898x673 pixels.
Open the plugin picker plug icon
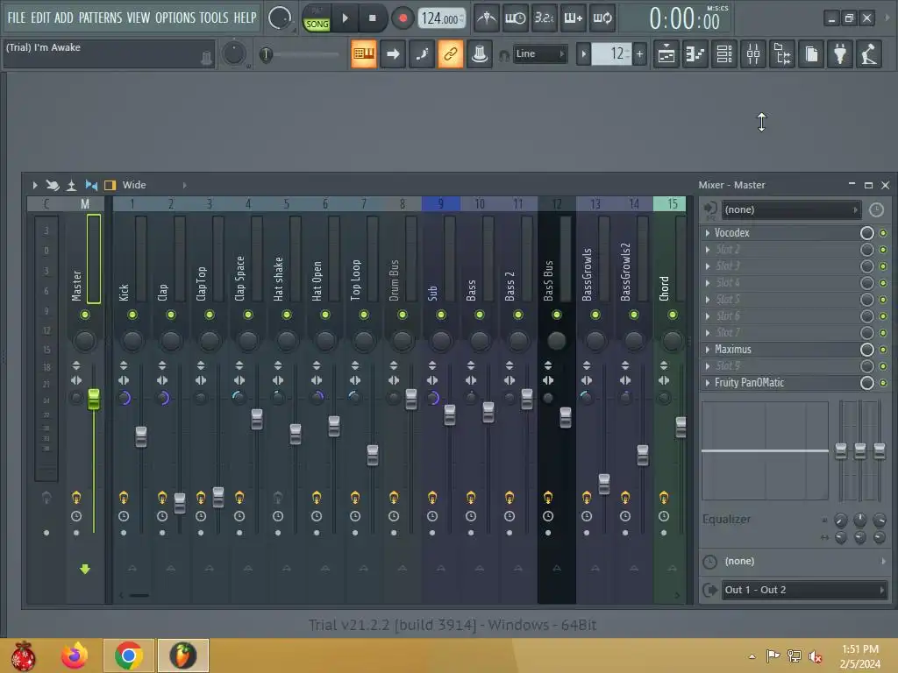point(840,54)
